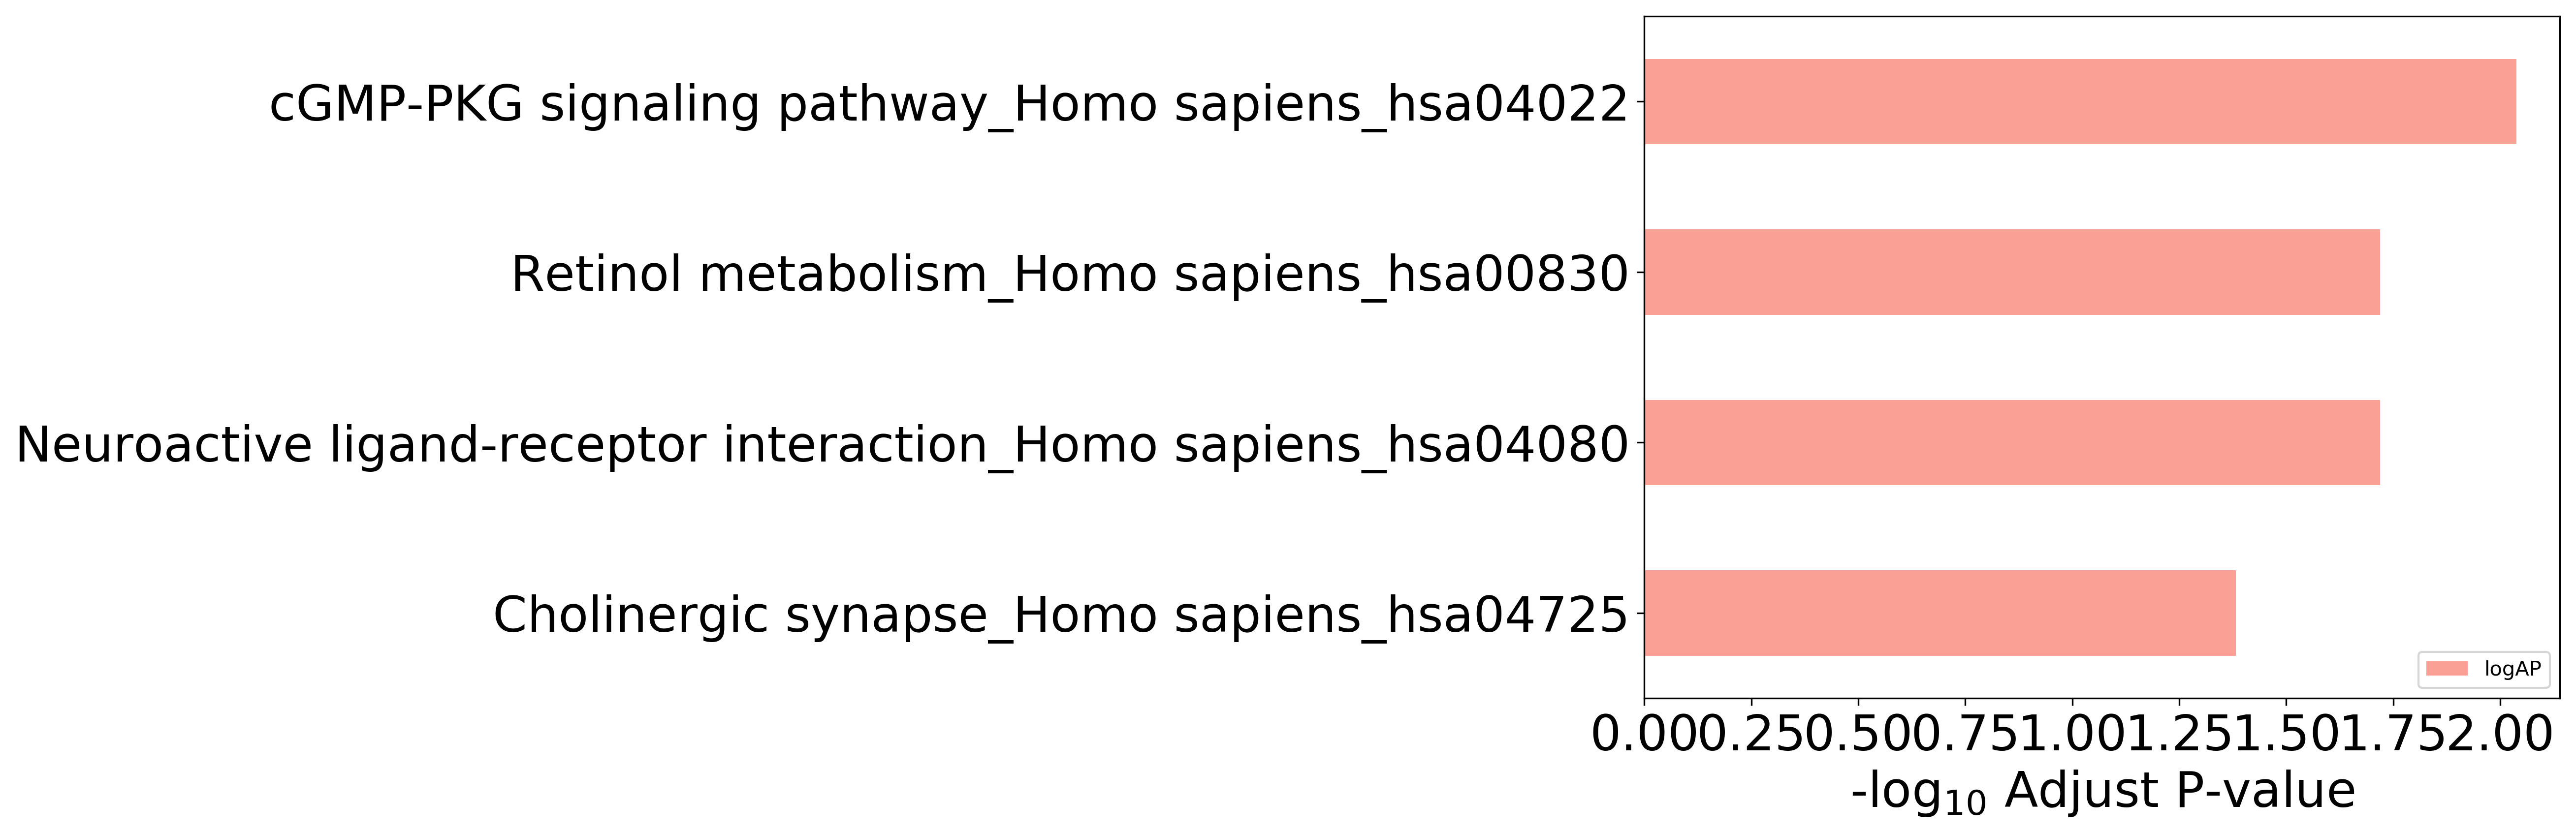Click the 0.00 x-axis tick label
Screen dimensions: 2576x833
1645,735
